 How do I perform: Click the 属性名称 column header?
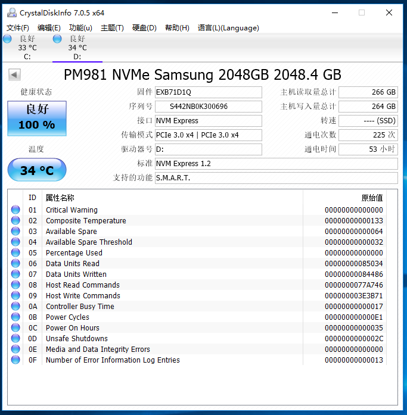click(172, 198)
